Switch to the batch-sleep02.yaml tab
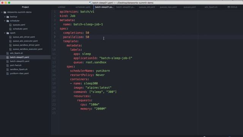Viewport: 243px width, 137px height. [x=126, y=7]
